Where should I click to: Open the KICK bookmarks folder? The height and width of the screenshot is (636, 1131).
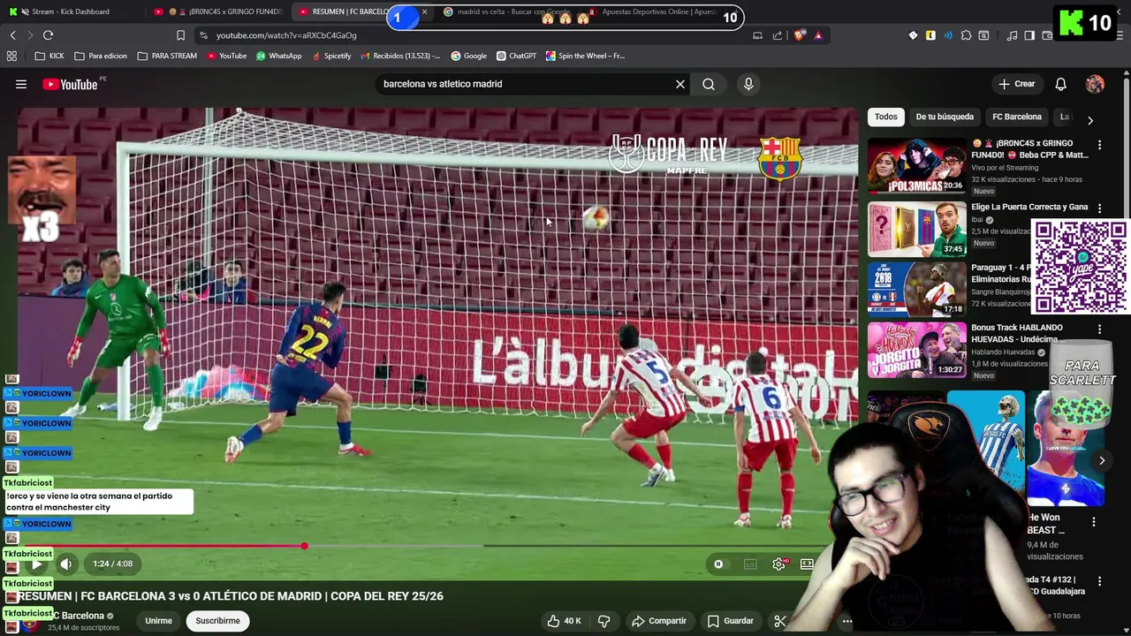49,56
